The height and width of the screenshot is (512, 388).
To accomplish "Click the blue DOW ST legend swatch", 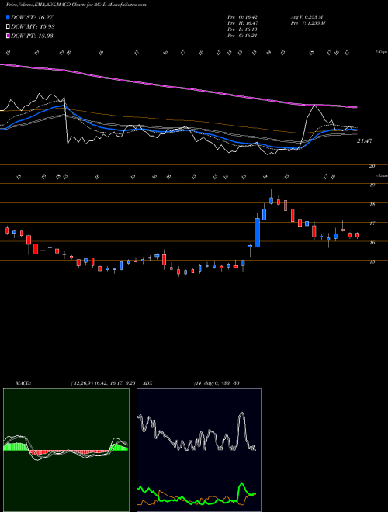I will coord(8,17).
